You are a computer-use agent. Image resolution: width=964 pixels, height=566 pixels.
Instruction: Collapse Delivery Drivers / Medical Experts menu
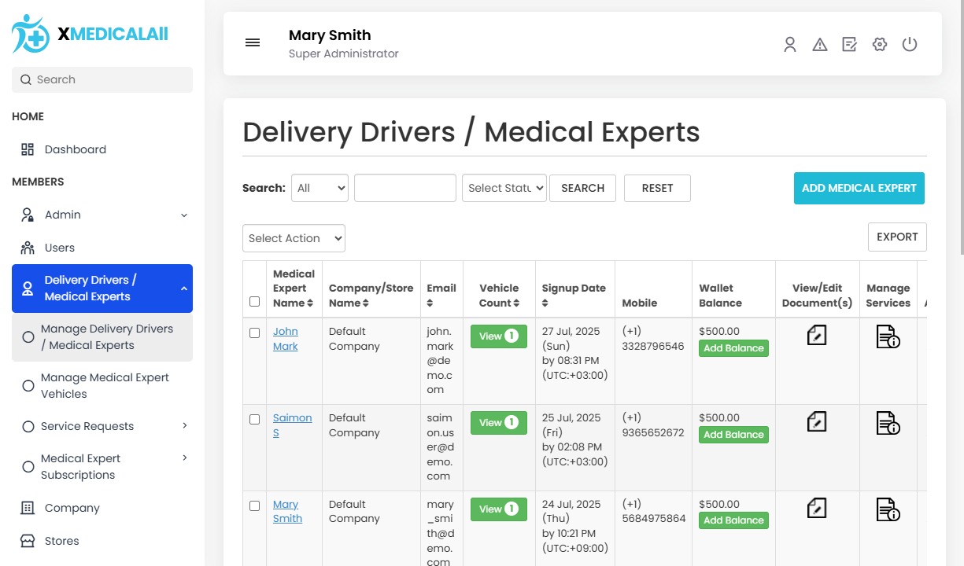[x=102, y=288]
